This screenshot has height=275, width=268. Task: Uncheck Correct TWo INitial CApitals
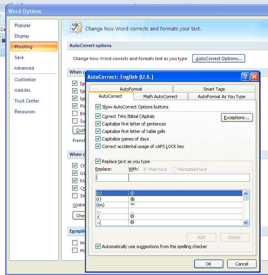click(98, 116)
